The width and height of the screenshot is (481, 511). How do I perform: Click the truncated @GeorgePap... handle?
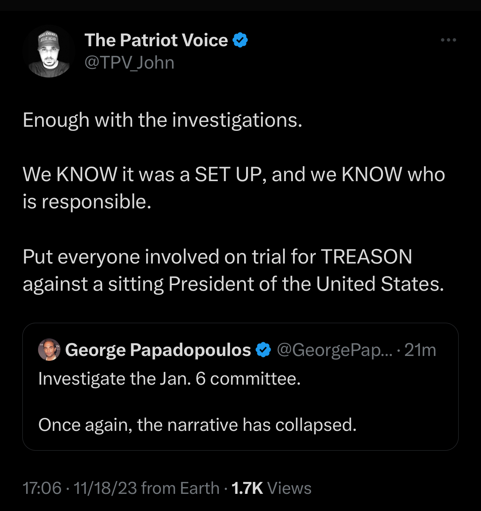[x=334, y=350]
